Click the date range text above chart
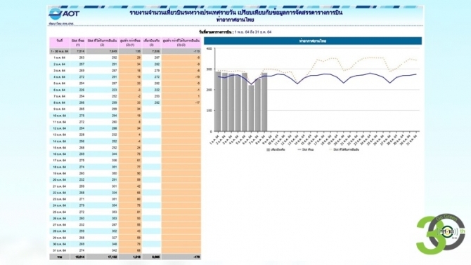 (235, 32)
